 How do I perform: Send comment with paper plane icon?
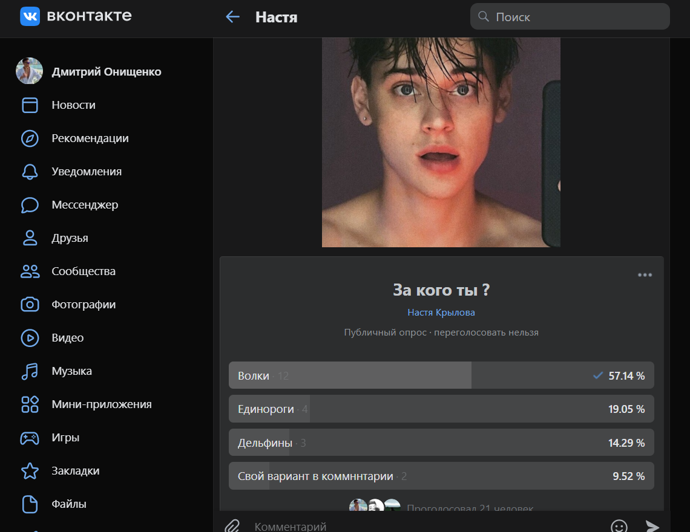(652, 526)
